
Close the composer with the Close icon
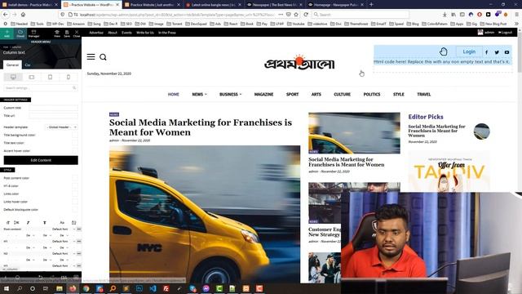coord(77,33)
